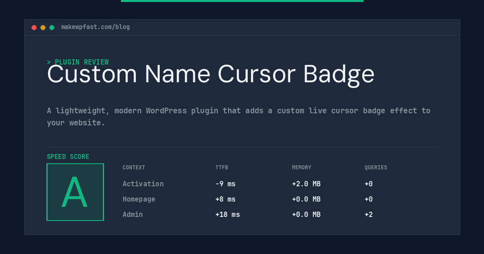
Task: Click the grade A score badge
Action: click(x=75, y=192)
